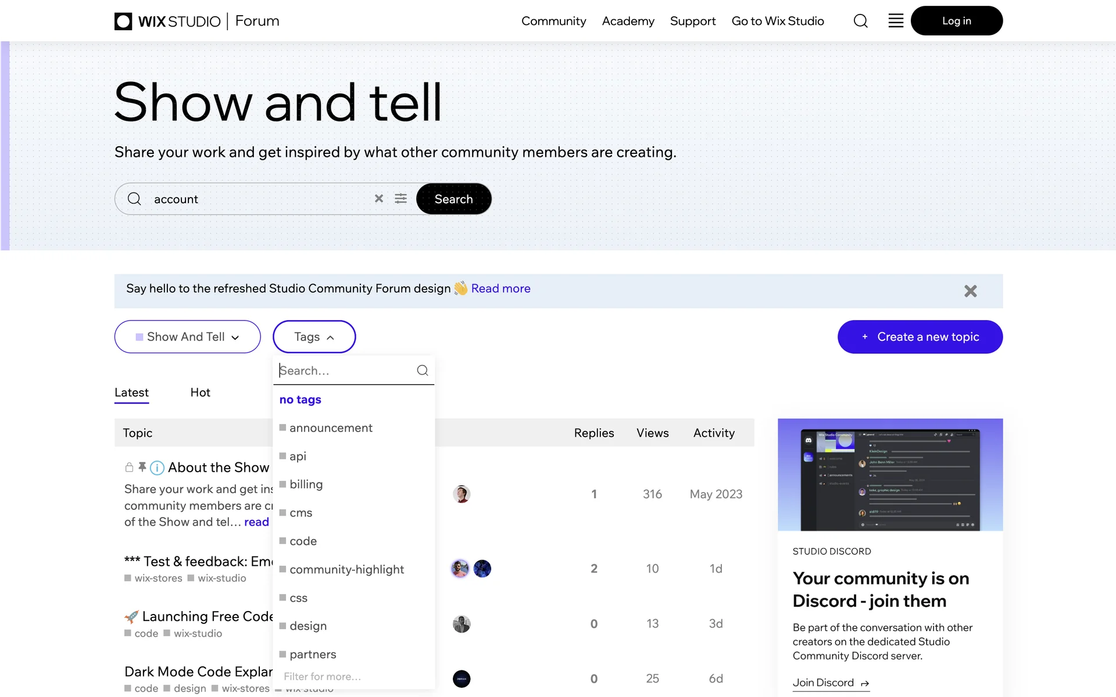Dismiss the forum design announcement banner
Viewport: 1116px width, 697px height.
(970, 291)
